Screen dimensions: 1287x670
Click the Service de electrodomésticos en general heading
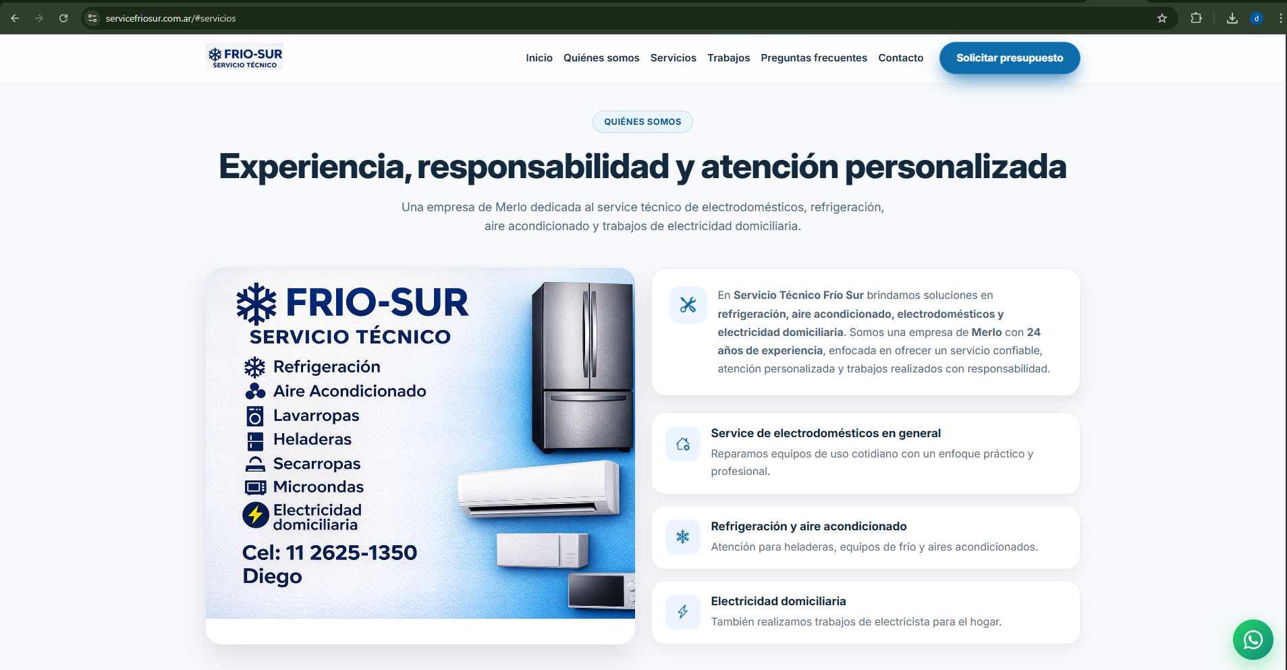pos(825,433)
